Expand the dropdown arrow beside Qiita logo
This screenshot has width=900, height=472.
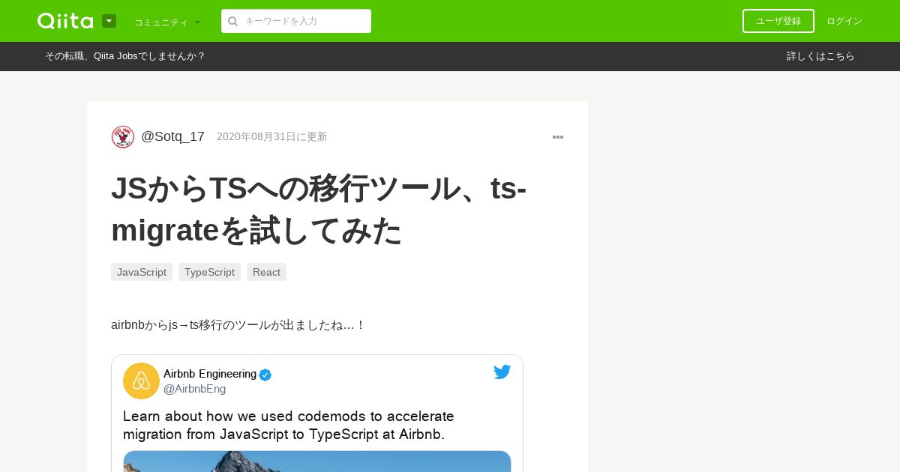(x=109, y=21)
